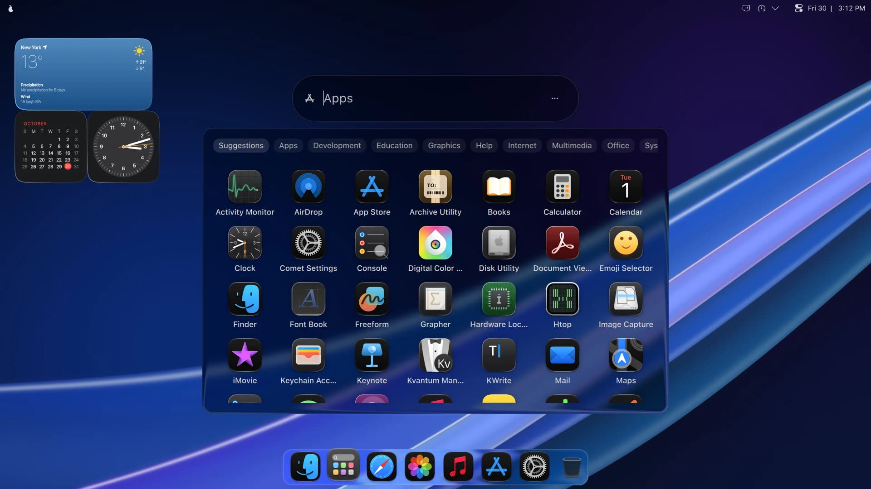This screenshot has width=871, height=489.
Task: Select the Suggestions category tab
Action: point(241,145)
